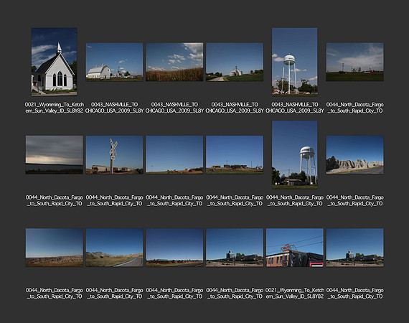Pick the hazy sky over badlands plain thumbnail
The image size is (409, 323).
55,248
